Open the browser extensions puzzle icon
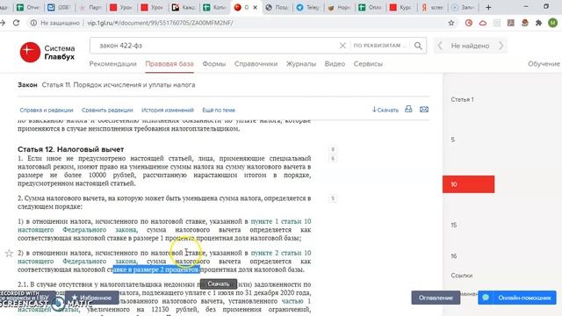The image size is (562, 316). point(538,23)
